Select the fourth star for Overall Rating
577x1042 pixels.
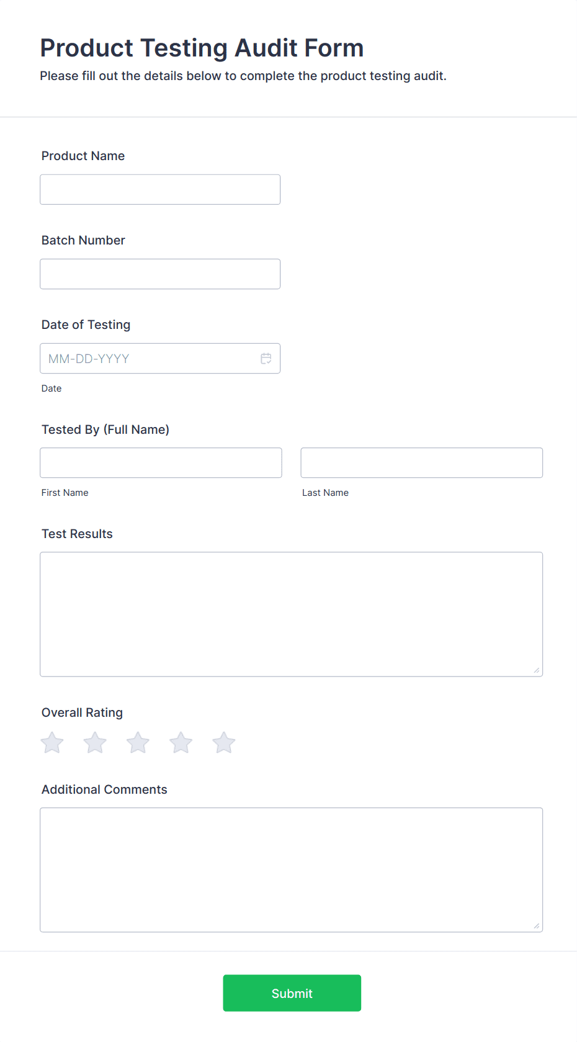pos(181,742)
